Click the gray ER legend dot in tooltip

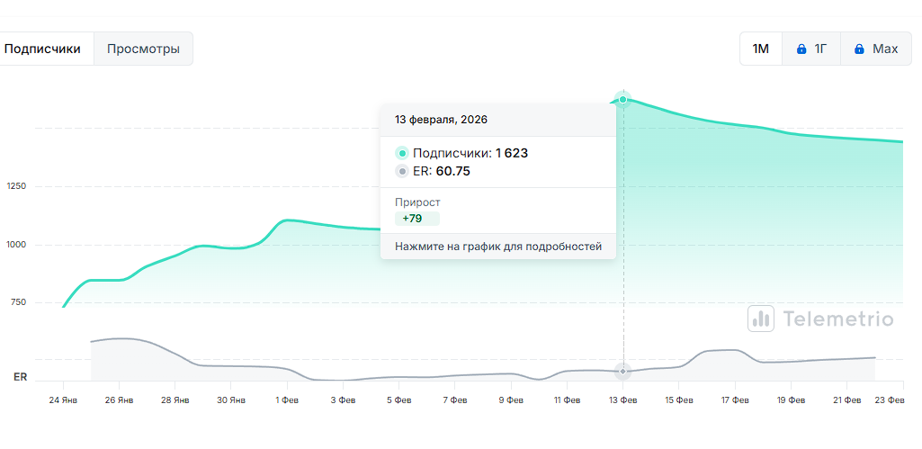pyautogui.click(x=402, y=171)
